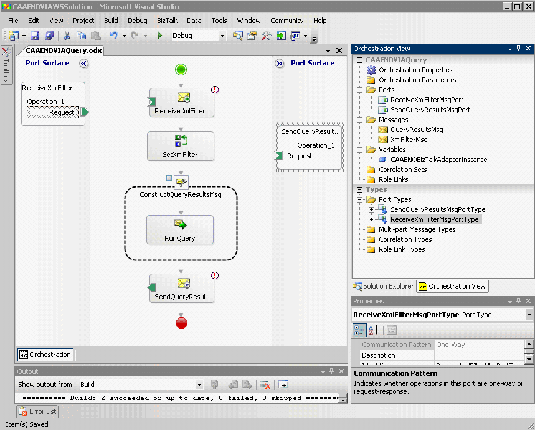
Task: Select the RunQuery message assignment shape
Action: click(x=180, y=230)
